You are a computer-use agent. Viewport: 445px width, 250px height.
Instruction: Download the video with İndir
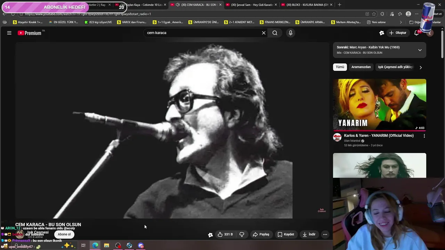(309, 234)
